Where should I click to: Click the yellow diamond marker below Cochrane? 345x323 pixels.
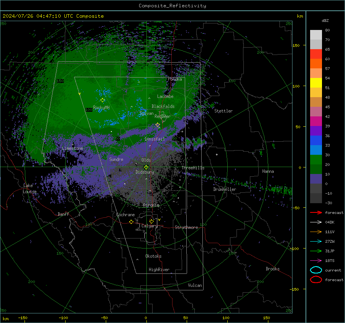coord(131,222)
